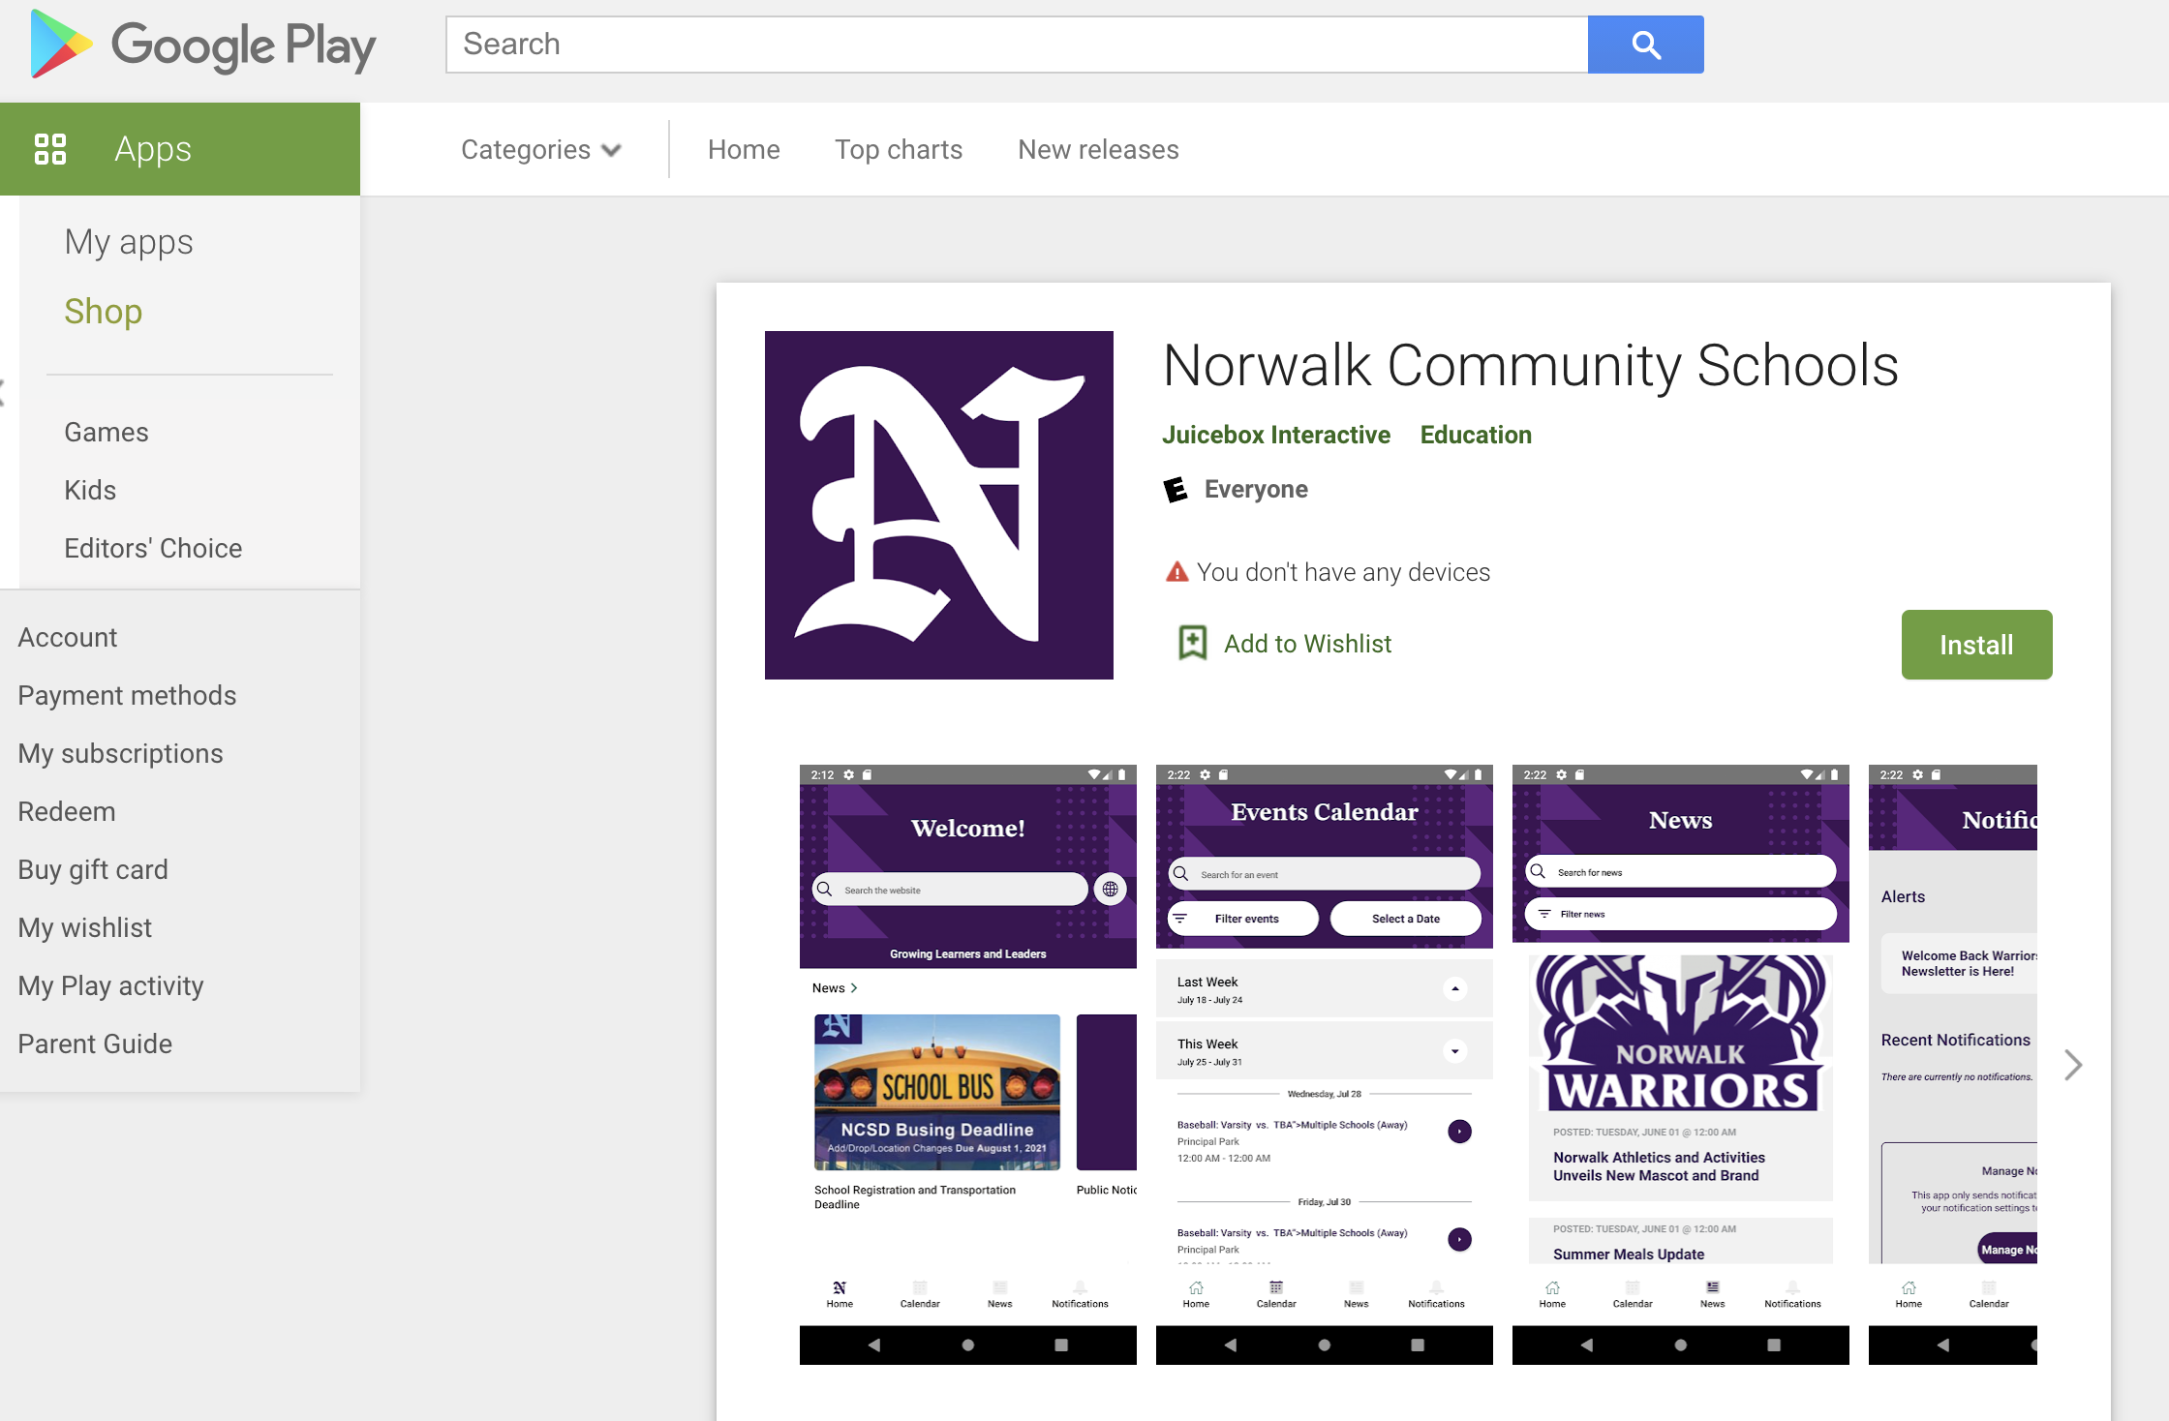Click the Add to Wishlist bookmark icon

tap(1192, 643)
